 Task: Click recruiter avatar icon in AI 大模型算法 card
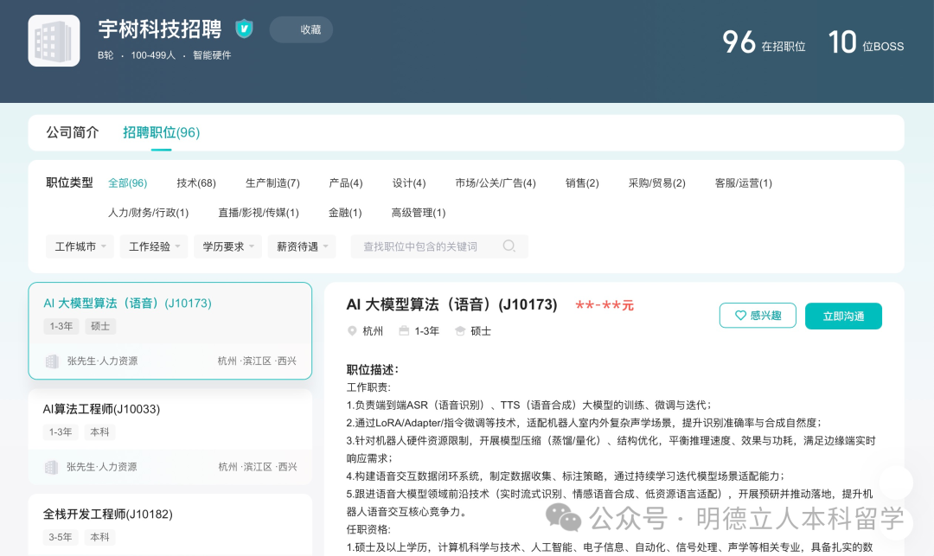(x=52, y=361)
